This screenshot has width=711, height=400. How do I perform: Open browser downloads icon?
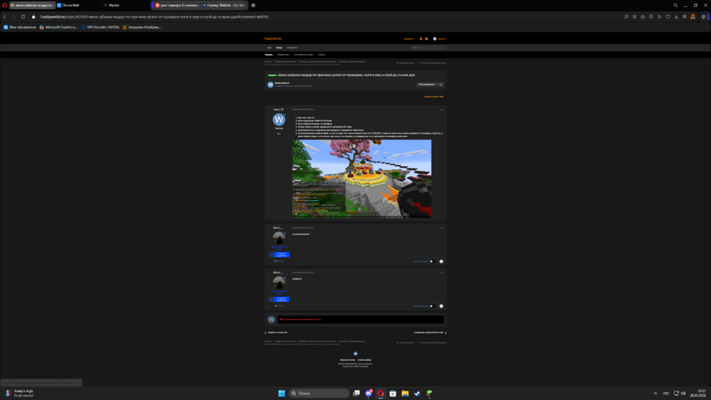(676, 17)
